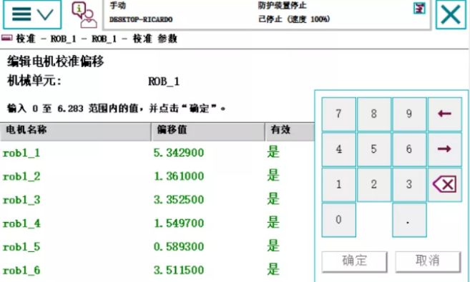Viewport: 470px width, 282px height.
Task: Tap the number 3 keypad key
Action: [x=409, y=184]
